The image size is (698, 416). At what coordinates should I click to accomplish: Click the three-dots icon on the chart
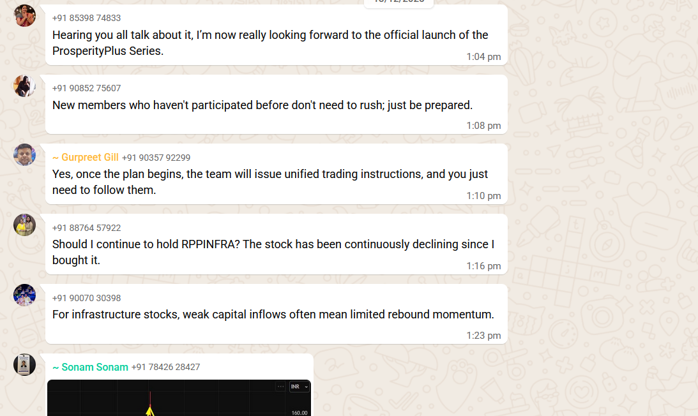tap(280, 387)
